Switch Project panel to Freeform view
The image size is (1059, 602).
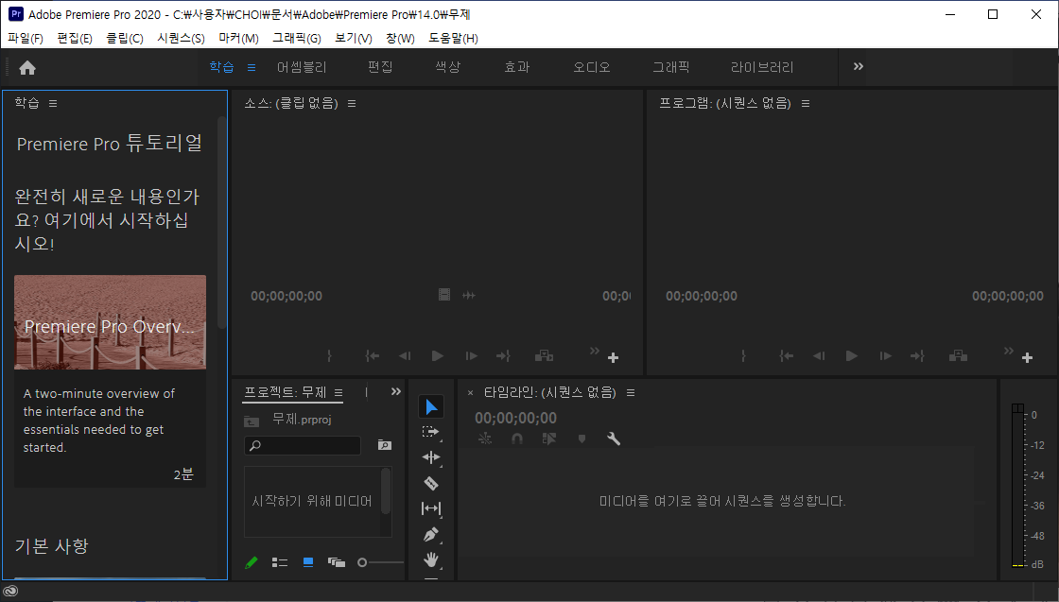click(337, 562)
